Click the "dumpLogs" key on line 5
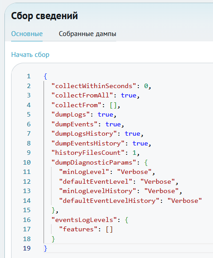Image resolution: width=213 pixels, height=258 pixels. pyautogui.click(x=71, y=114)
